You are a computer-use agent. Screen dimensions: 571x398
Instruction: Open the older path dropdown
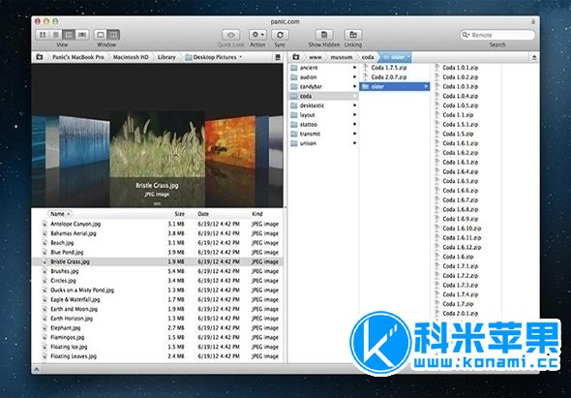396,57
